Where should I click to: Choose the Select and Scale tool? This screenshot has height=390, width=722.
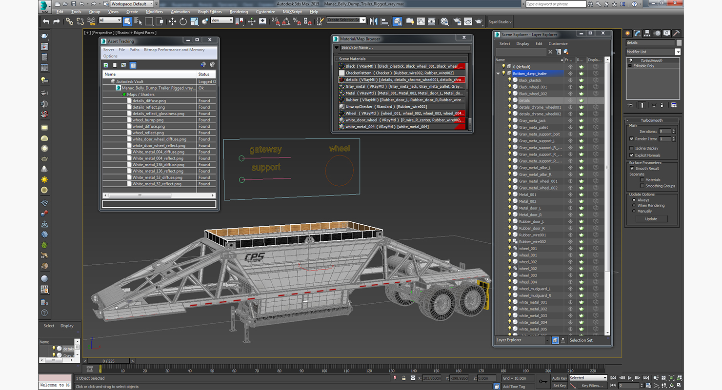(194, 21)
